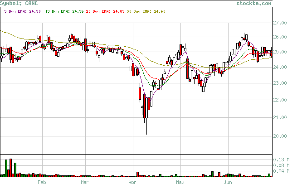
Task: Click the '50 Day EMA: 24.60' legend entry
Action: (146, 11)
